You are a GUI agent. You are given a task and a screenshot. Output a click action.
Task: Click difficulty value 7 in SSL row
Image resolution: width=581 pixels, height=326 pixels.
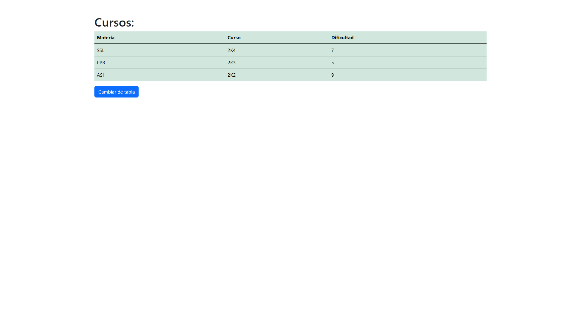408,50
